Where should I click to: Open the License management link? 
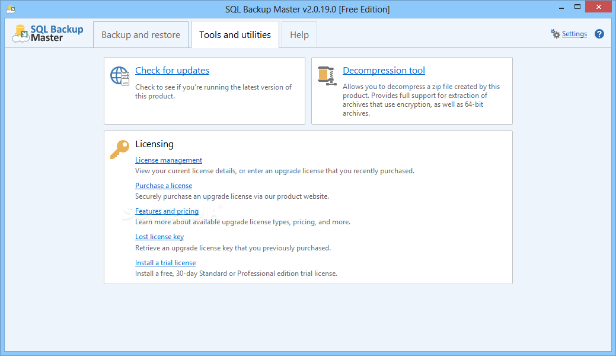pyautogui.click(x=168, y=160)
